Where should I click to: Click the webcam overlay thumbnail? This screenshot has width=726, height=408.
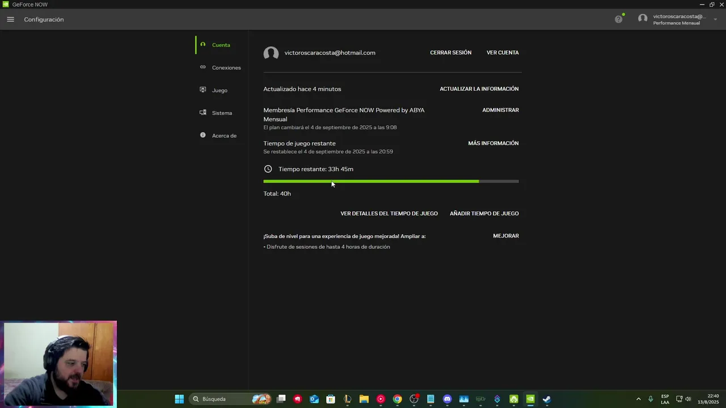point(58,364)
